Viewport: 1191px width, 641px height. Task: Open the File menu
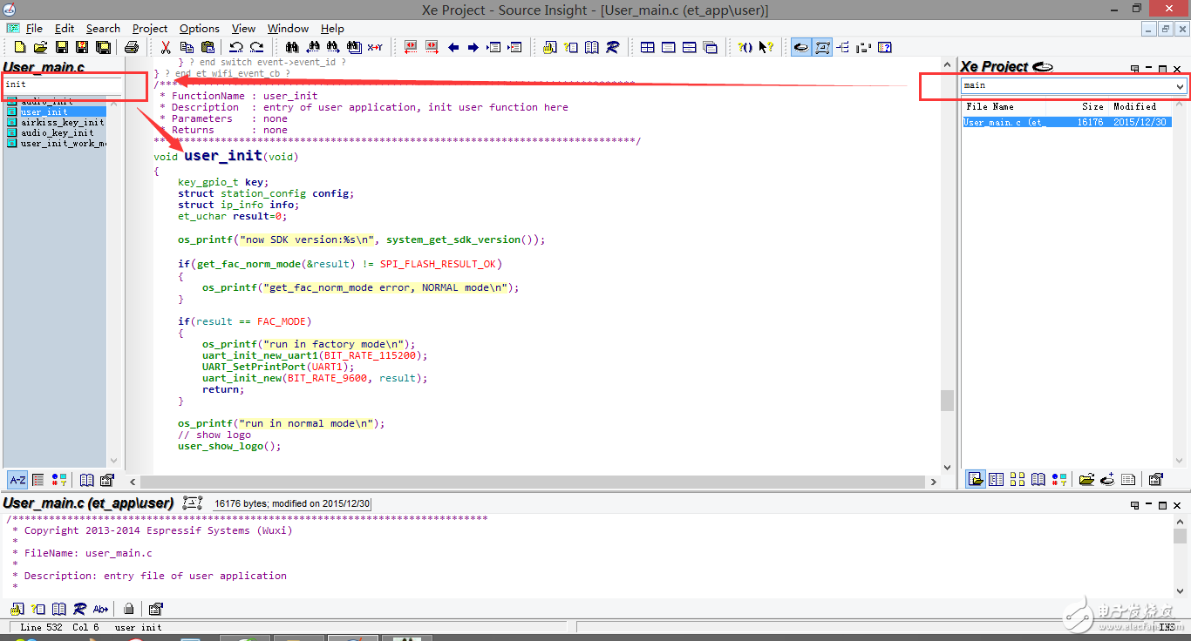click(34, 28)
